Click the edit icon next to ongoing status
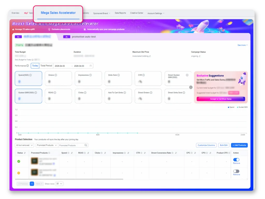The width and height of the screenshot is (265, 199). (x=199, y=56)
